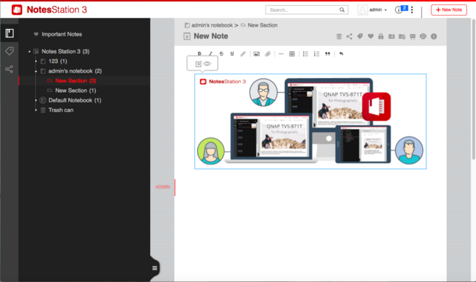Select the New Section (3) item
Viewport: 476px width, 282px height.
click(76, 81)
